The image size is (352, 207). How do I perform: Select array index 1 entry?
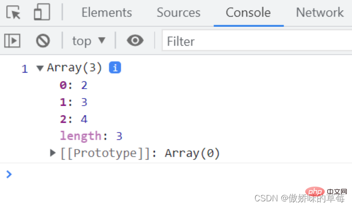[x=74, y=102]
